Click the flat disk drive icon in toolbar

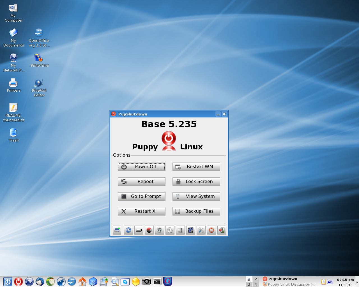(x=139, y=230)
